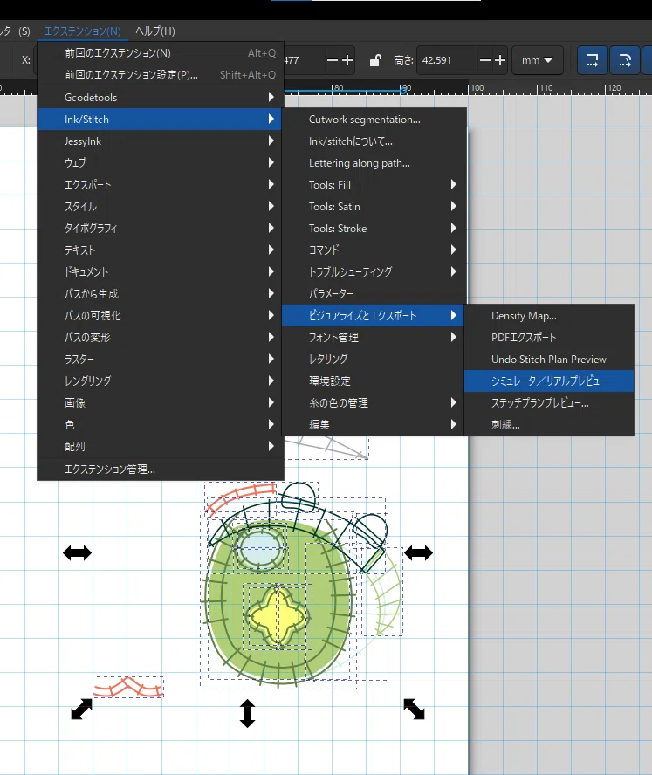Choose Lettering along path... entry
The width and height of the screenshot is (652, 775).
(x=374, y=162)
